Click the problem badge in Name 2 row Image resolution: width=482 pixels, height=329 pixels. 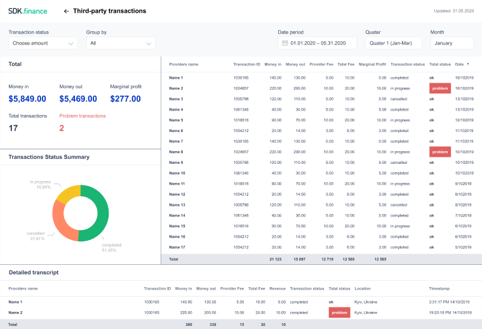click(440, 88)
